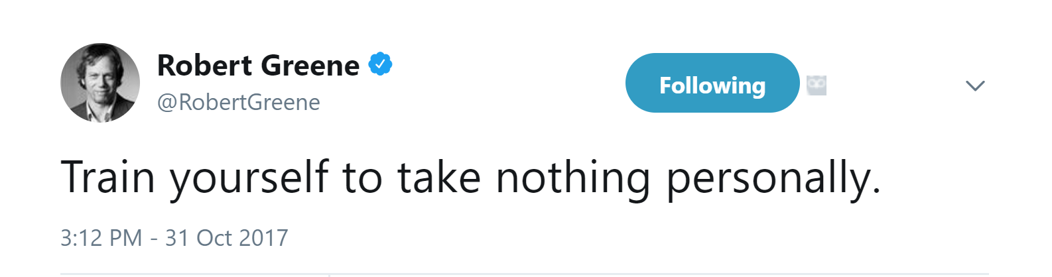View the author's black-and-white avatar image
The height and width of the screenshot is (277, 1052).
pos(100,83)
